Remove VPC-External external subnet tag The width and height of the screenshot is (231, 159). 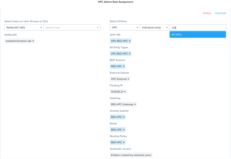(128, 79)
